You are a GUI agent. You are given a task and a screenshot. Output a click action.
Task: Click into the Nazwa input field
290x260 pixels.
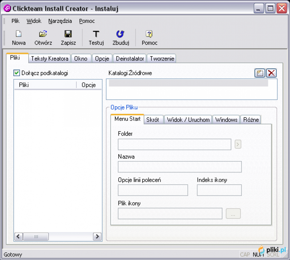pyautogui.click(x=179, y=167)
